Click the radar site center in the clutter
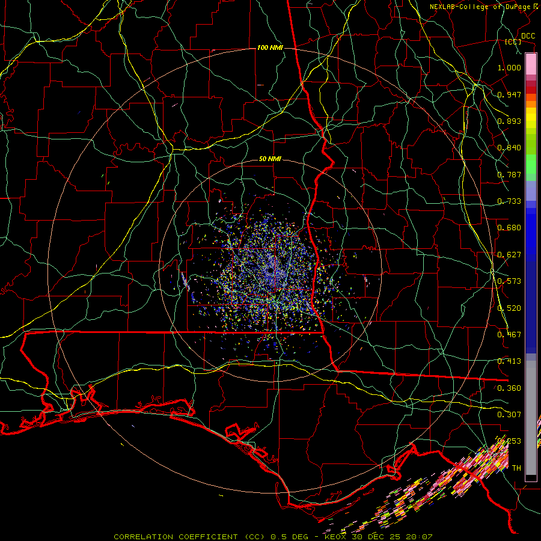The height and width of the screenshot is (541, 541). 270,270
